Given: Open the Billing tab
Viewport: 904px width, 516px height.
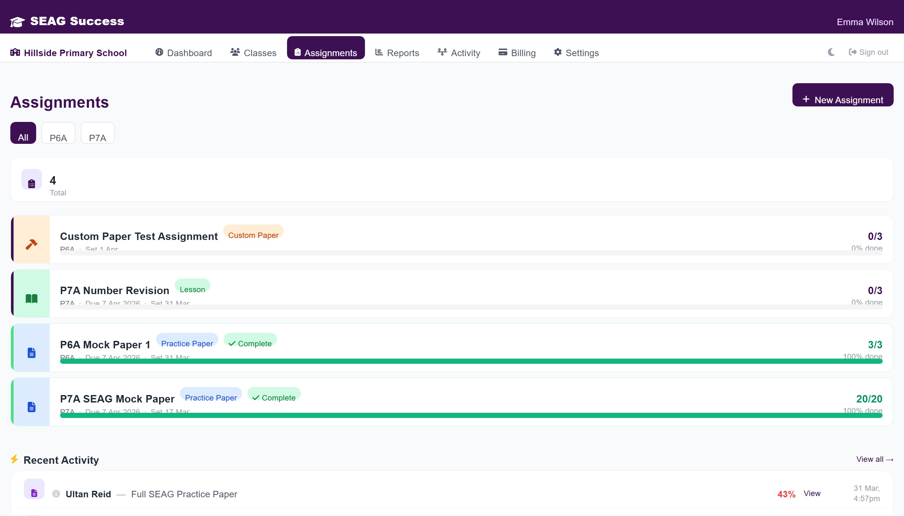Looking at the screenshot, I should pyautogui.click(x=517, y=53).
